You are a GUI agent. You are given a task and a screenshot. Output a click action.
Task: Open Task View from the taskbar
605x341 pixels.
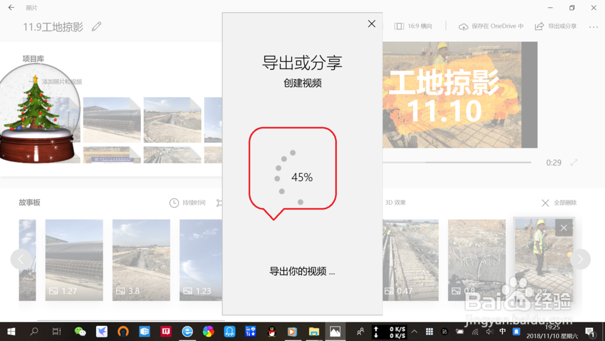pos(56,331)
